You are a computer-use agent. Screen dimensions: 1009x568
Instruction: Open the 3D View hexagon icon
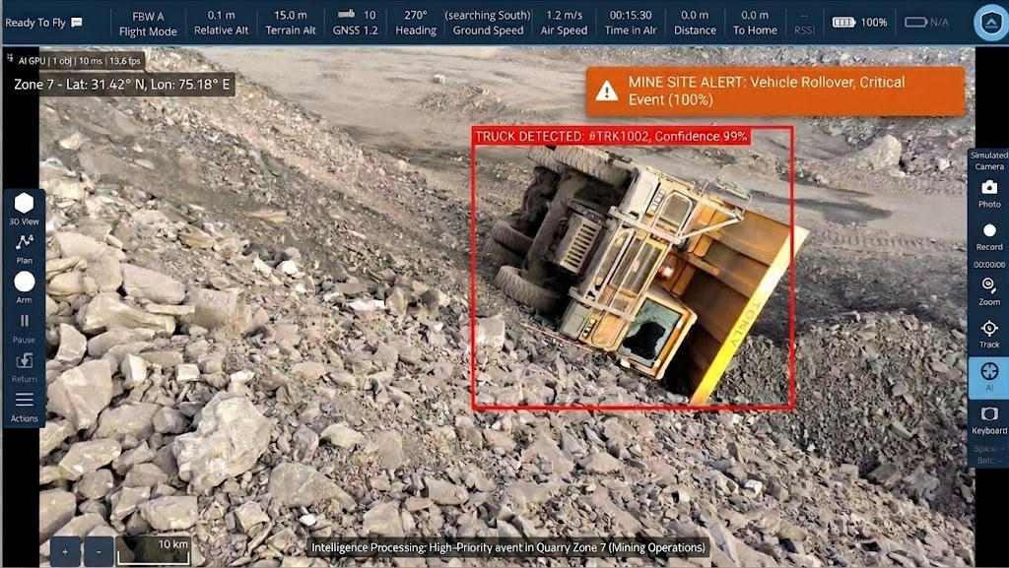tap(24, 209)
